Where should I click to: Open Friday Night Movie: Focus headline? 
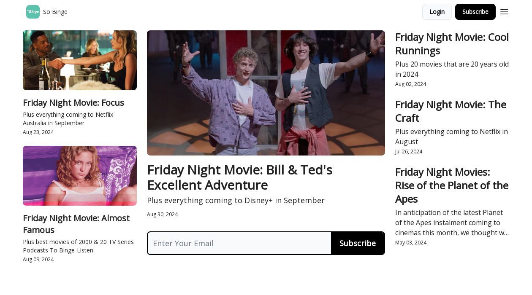click(73, 103)
